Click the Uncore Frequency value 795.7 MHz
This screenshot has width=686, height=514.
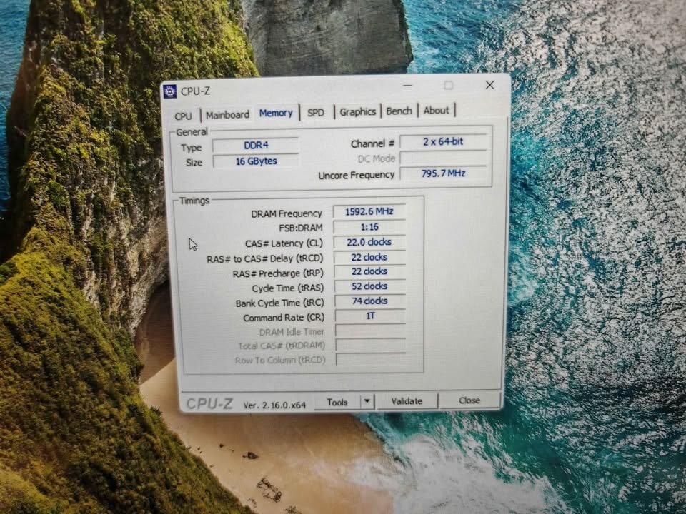[443, 173]
